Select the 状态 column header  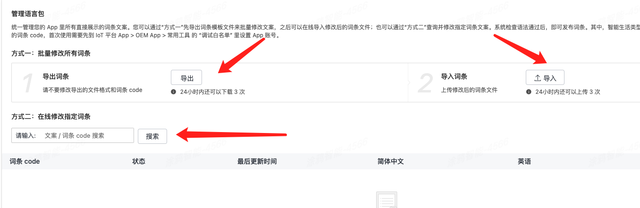(x=139, y=161)
